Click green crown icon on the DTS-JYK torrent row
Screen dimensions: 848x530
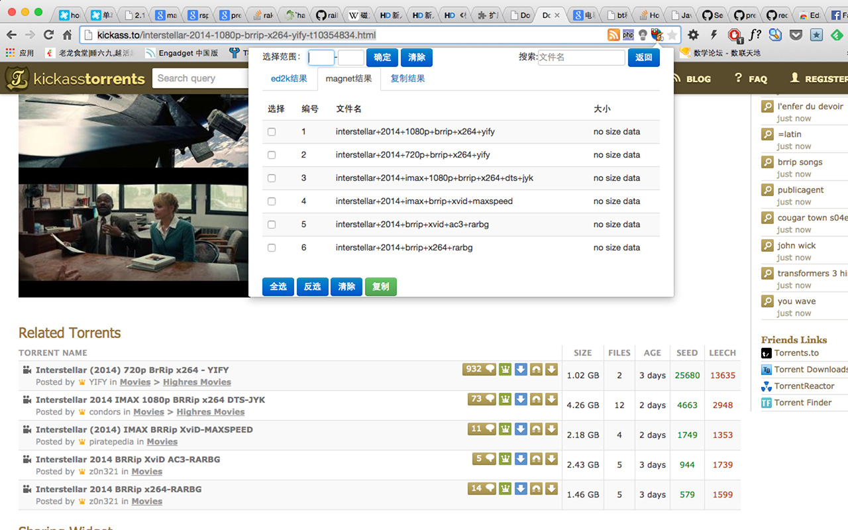[505, 399]
